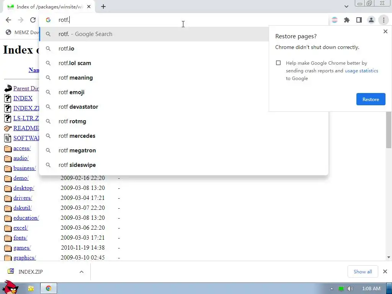Show hidden system tray icons

(332, 289)
